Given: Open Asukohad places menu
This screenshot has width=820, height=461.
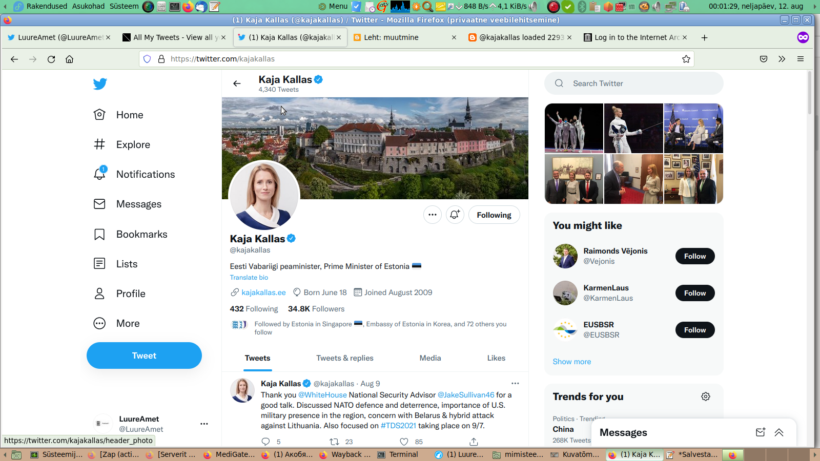Looking at the screenshot, I should tap(88, 6).
